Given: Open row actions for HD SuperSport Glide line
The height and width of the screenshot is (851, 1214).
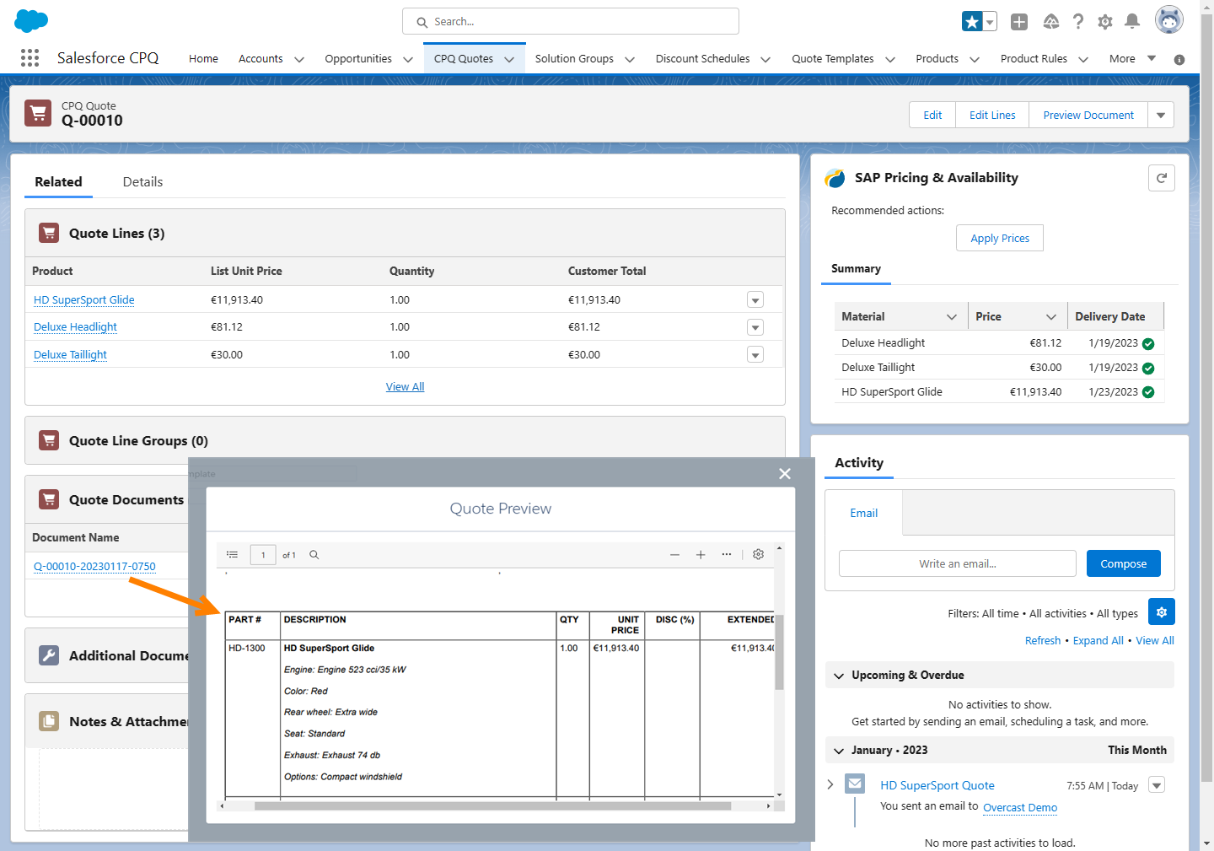Looking at the screenshot, I should (x=755, y=300).
